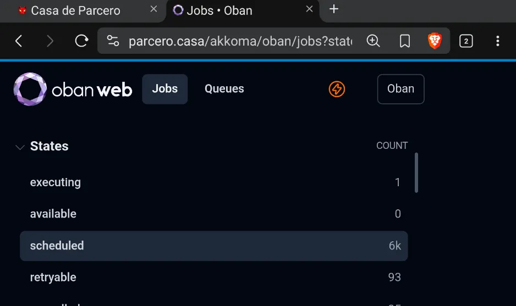Go back with browser back arrow
The image size is (516, 306).
[x=19, y=41]
